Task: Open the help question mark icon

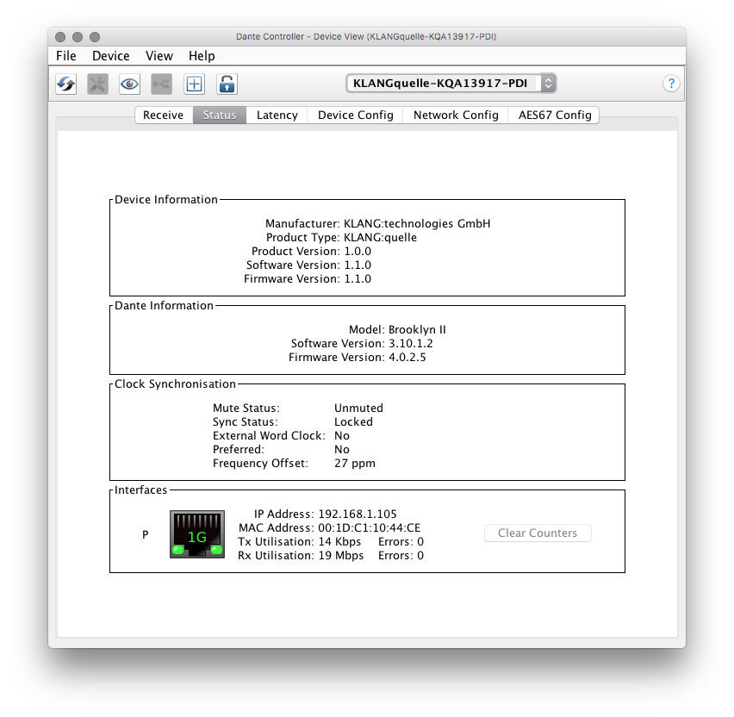Action: [x=671, y=84]
